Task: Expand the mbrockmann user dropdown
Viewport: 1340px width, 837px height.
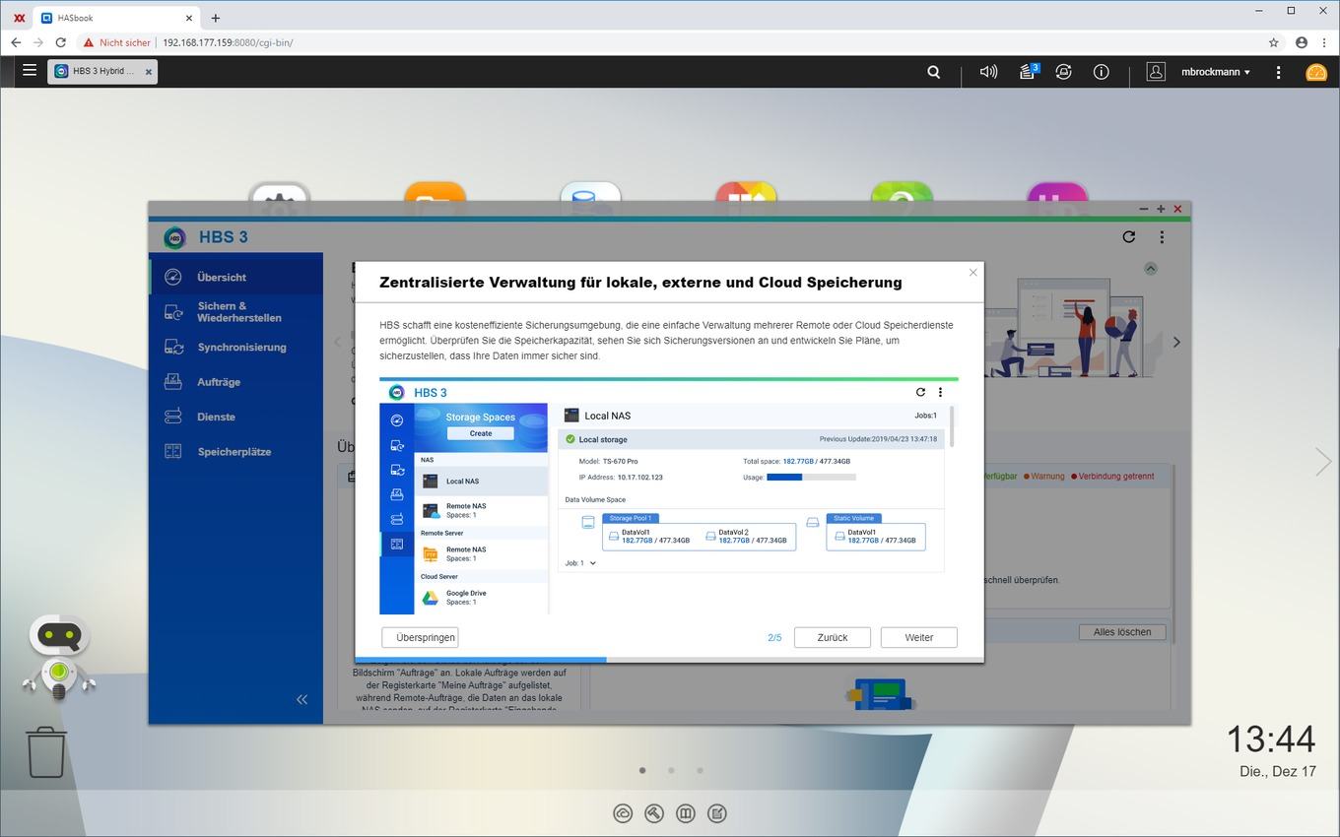Action: coord(1216,72)
